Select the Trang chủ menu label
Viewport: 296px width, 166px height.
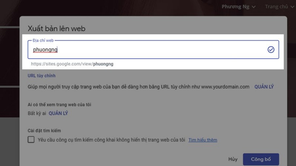[276, 7]
